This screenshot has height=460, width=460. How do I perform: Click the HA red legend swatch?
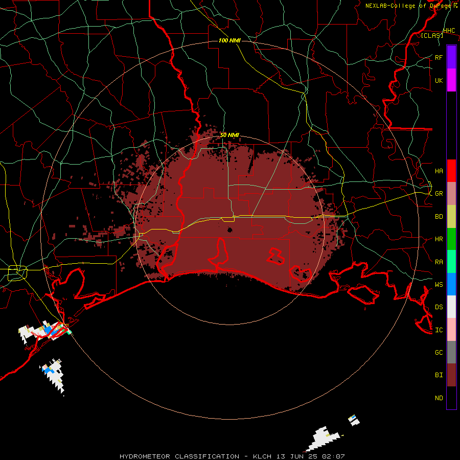[451, 171]
